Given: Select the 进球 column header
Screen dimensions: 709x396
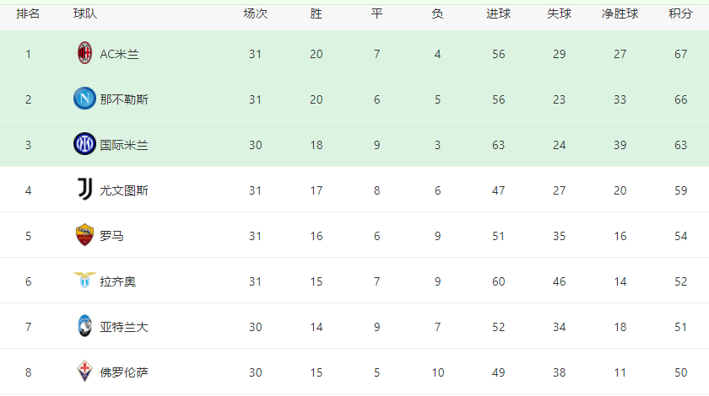Looking at the screenshot, I should pos(498,13).
